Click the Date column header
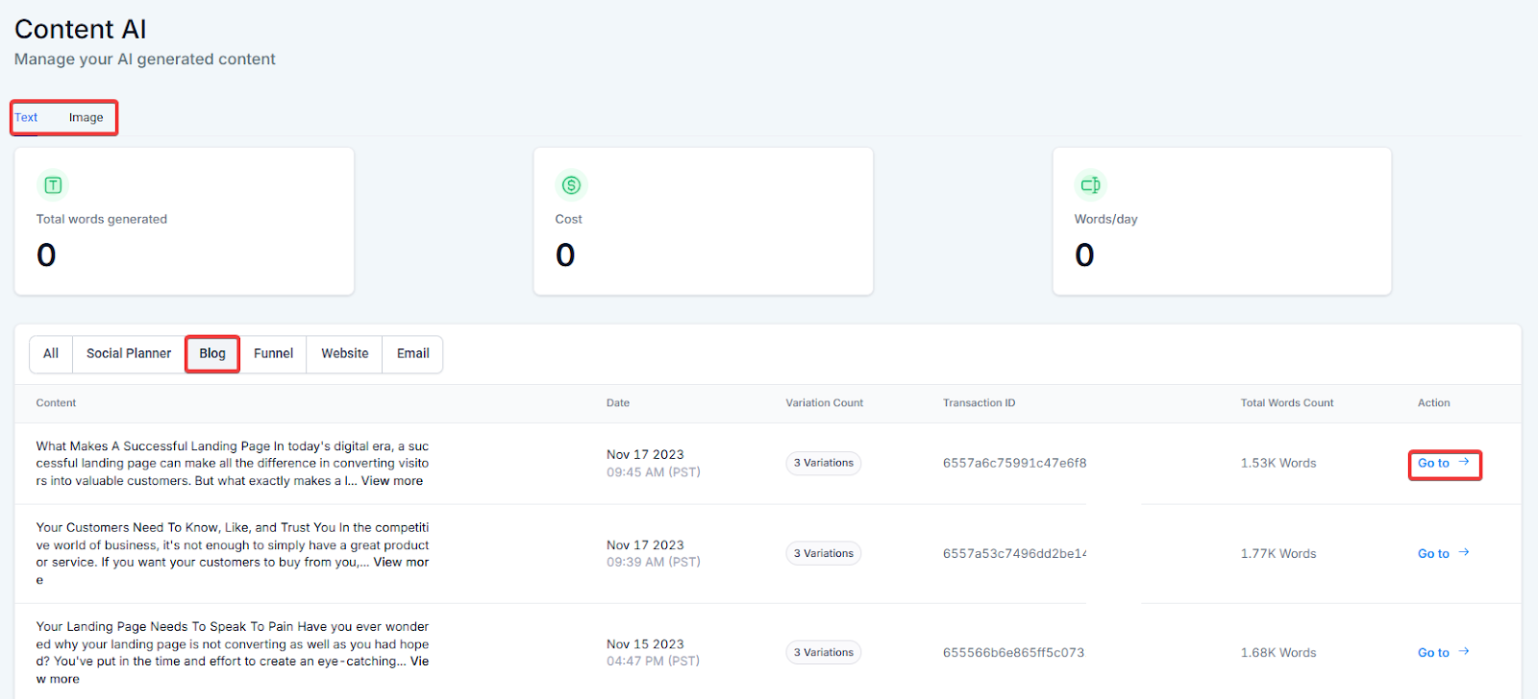Viewport: 1538px width, 699px height. (x=618, y=403)
